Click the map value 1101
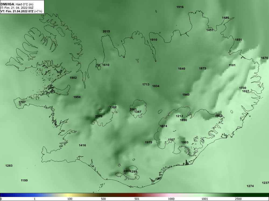This screenshot has height=201, width=269. pos(232,65)
